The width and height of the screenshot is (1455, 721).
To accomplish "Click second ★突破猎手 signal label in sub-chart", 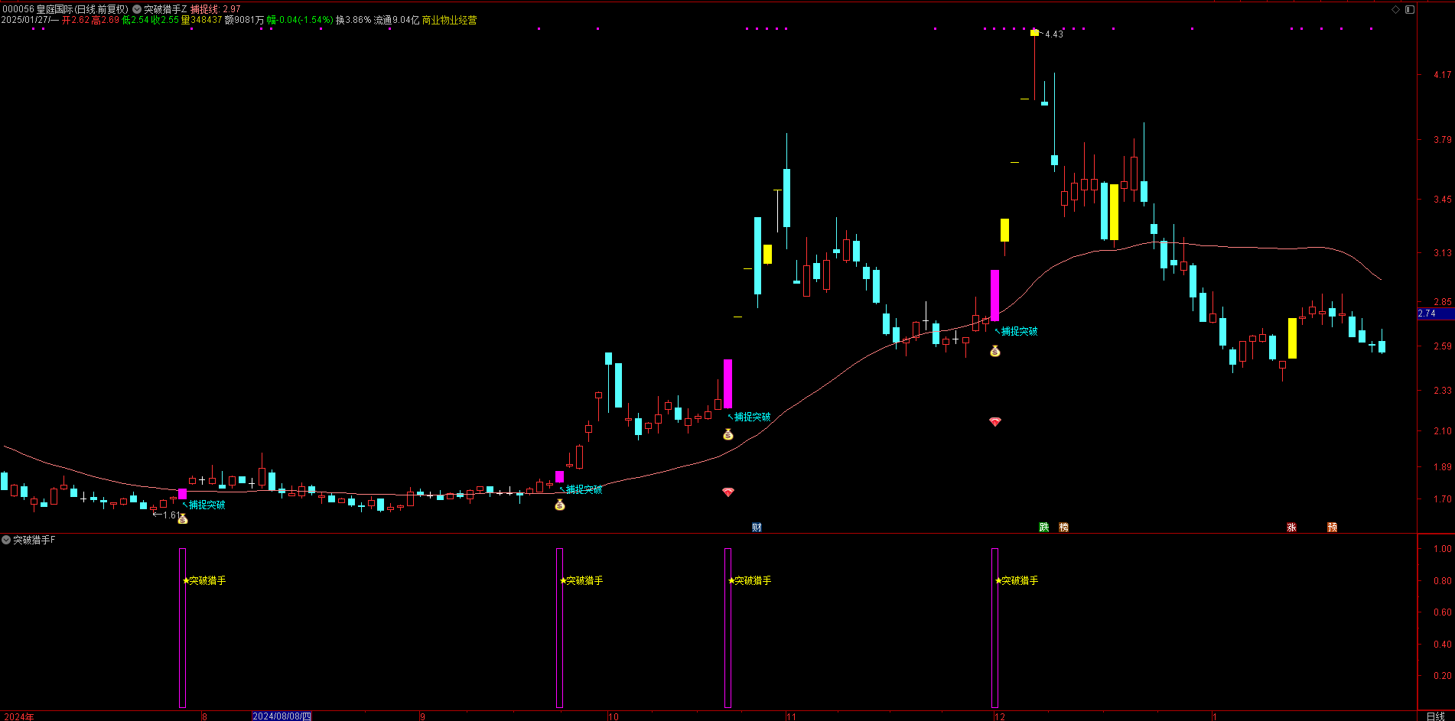I will click(x=581, y=580).
